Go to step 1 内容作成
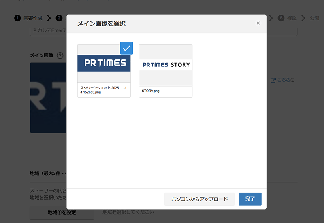The image size is (324, 223). pyautogui.click(x=28, y=18)
